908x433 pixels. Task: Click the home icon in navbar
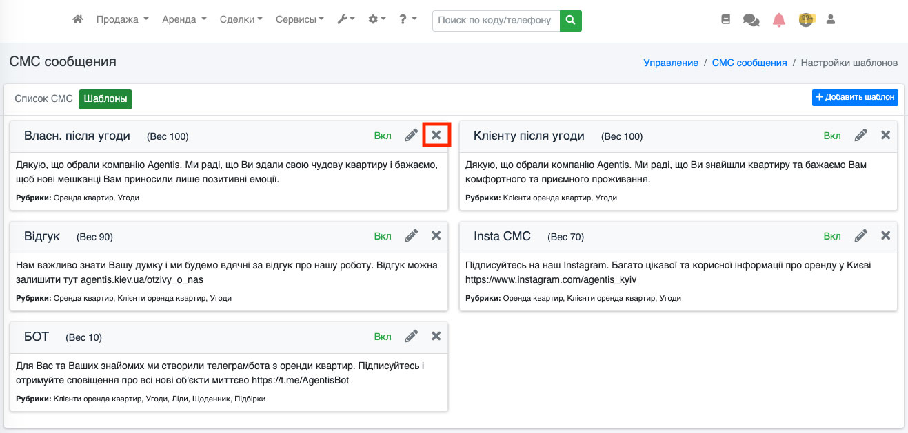tap(78, 20)
